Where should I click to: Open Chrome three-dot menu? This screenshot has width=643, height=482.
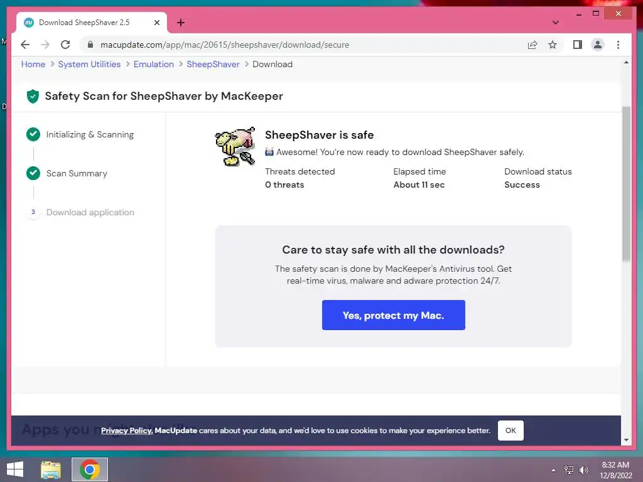click(x=618, y=45)
